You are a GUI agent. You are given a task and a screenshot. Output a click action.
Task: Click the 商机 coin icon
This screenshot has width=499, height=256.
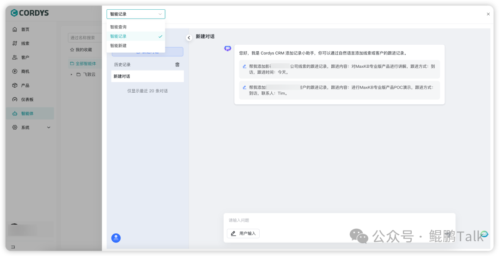point(15,71)
